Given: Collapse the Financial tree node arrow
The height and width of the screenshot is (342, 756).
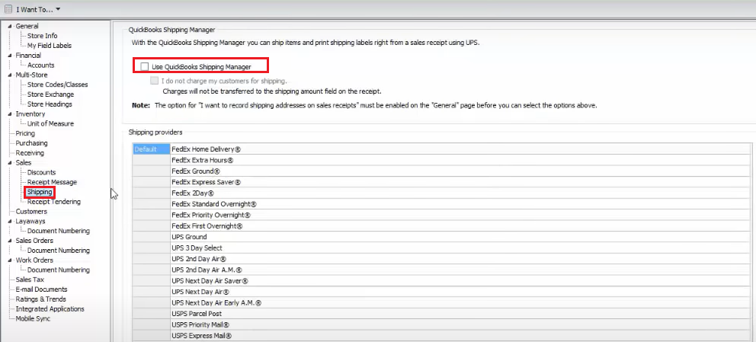Looking at the screenshot, I should tap(11, 56).
